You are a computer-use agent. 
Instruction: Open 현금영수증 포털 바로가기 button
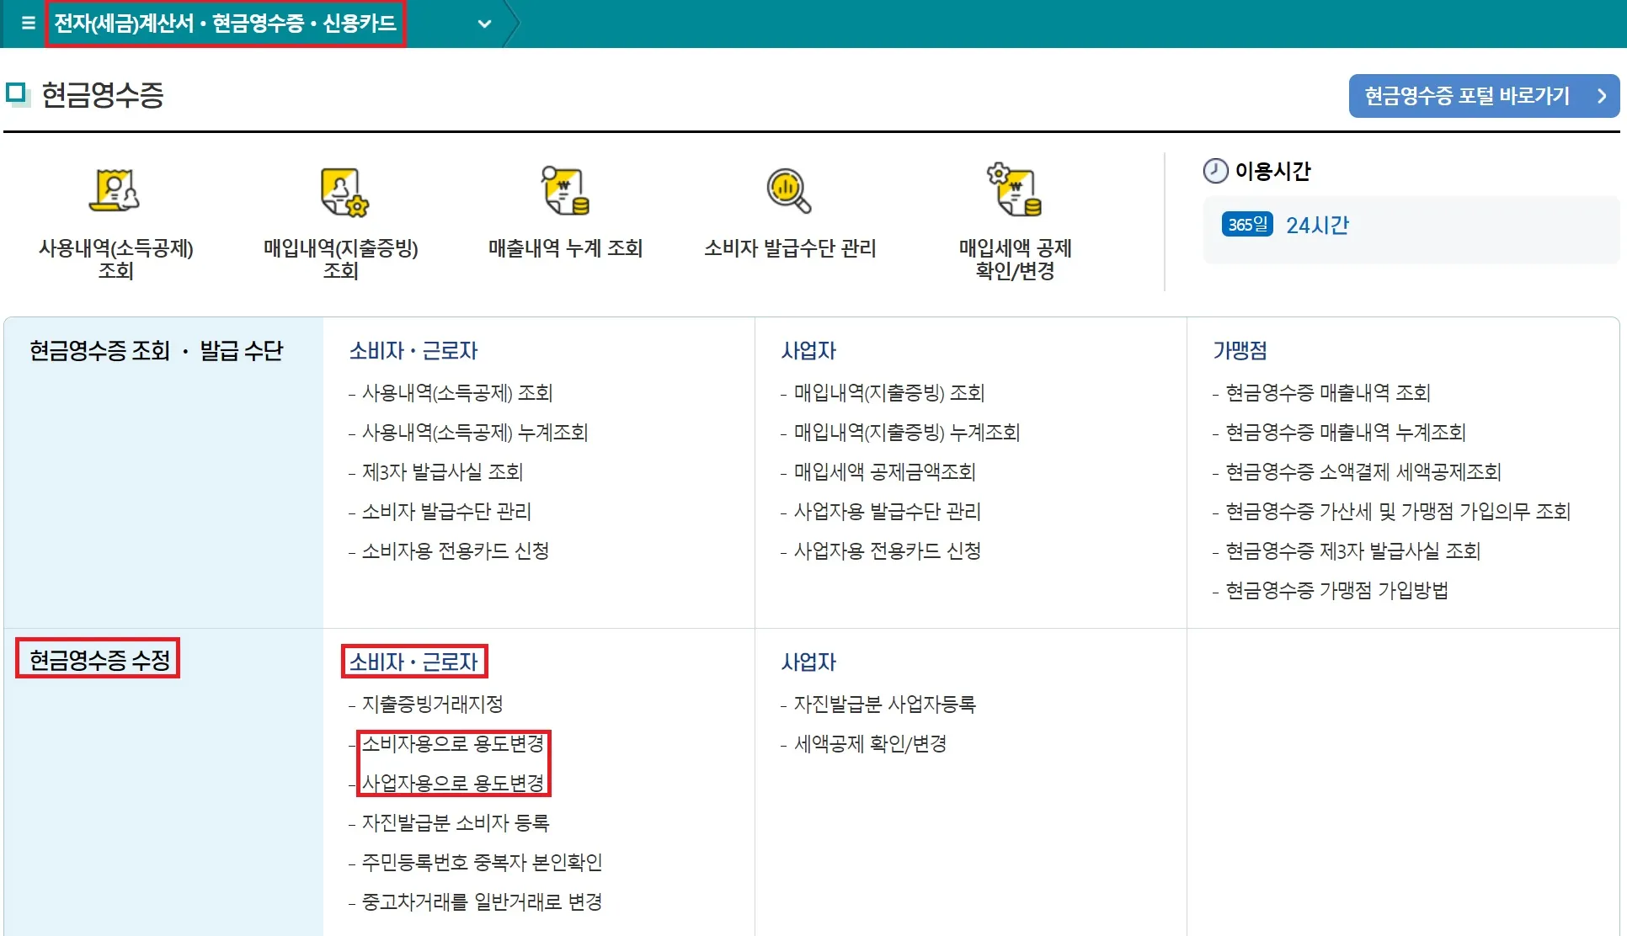1466,96
